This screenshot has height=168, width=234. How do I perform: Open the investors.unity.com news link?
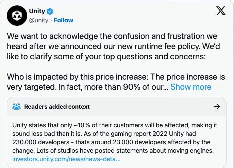pyautogui.click(x=66, y=159)
